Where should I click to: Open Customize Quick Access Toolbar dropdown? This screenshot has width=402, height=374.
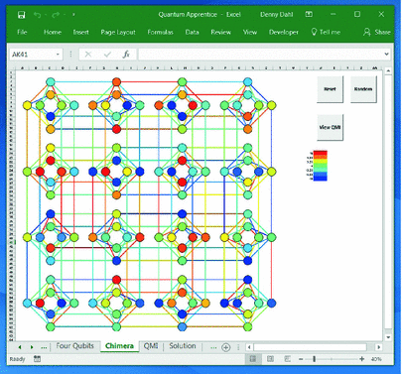pos(73,15)
